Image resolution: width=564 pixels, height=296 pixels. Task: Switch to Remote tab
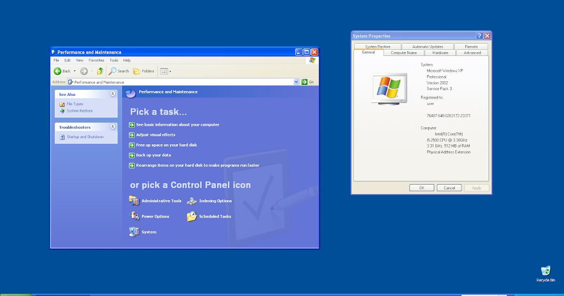tap(471, 47)
